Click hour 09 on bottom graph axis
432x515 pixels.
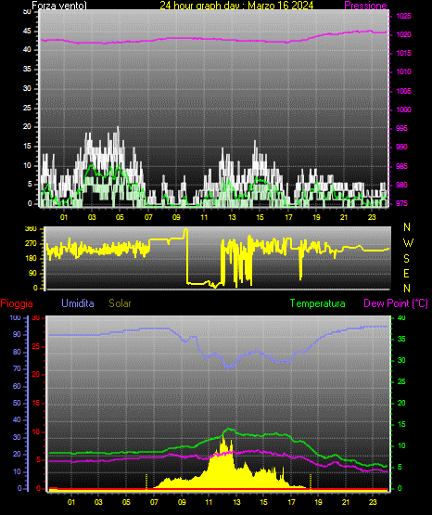tap(182, 502)
